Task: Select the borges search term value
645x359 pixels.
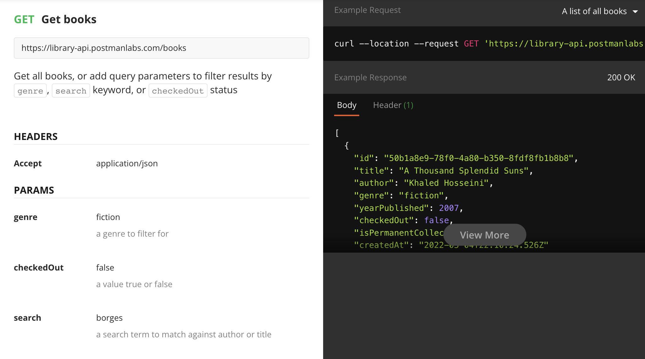Action: pos(109,318)
